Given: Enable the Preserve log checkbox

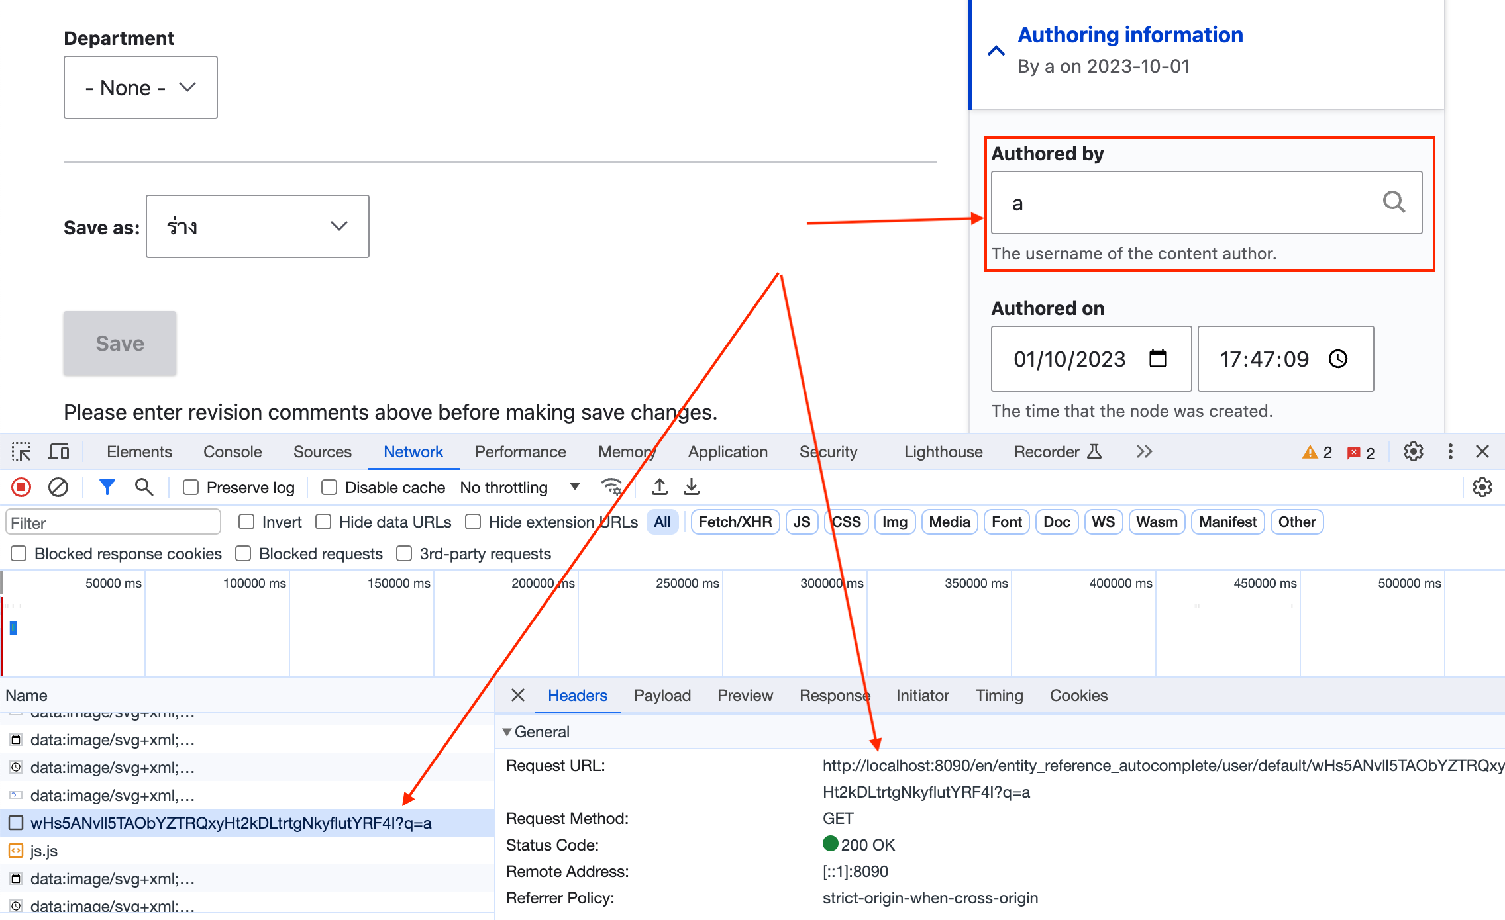Looking at the screenshot, I should 191,488.
